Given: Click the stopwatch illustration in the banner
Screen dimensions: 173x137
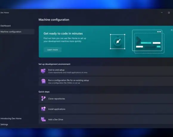Looking at the screenshot, I should click(x=118, y=41).
